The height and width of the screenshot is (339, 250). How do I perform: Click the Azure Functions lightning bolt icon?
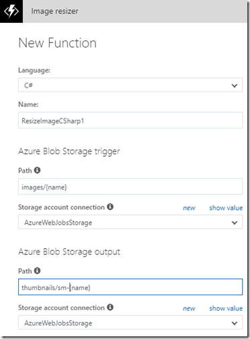point(11,11)
